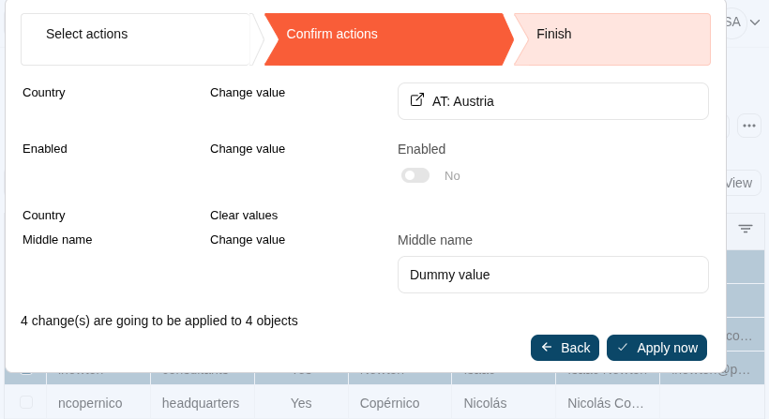Image resolution: width=769 pixels, height=419 pixels.
Task: Click the three-dots more options icon
Action: tap(748, 126)
